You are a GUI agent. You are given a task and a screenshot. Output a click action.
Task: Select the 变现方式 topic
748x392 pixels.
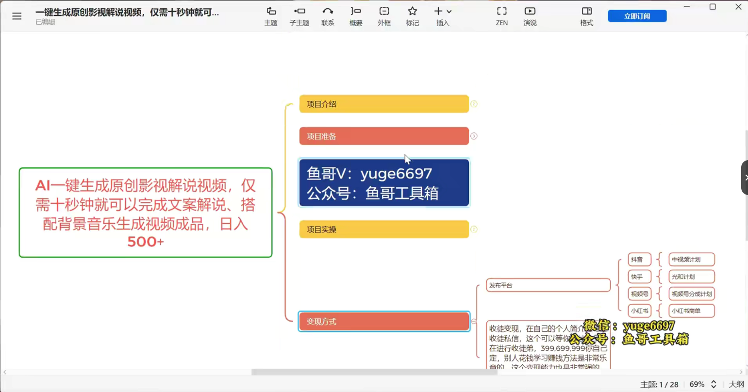pos(384,322)
